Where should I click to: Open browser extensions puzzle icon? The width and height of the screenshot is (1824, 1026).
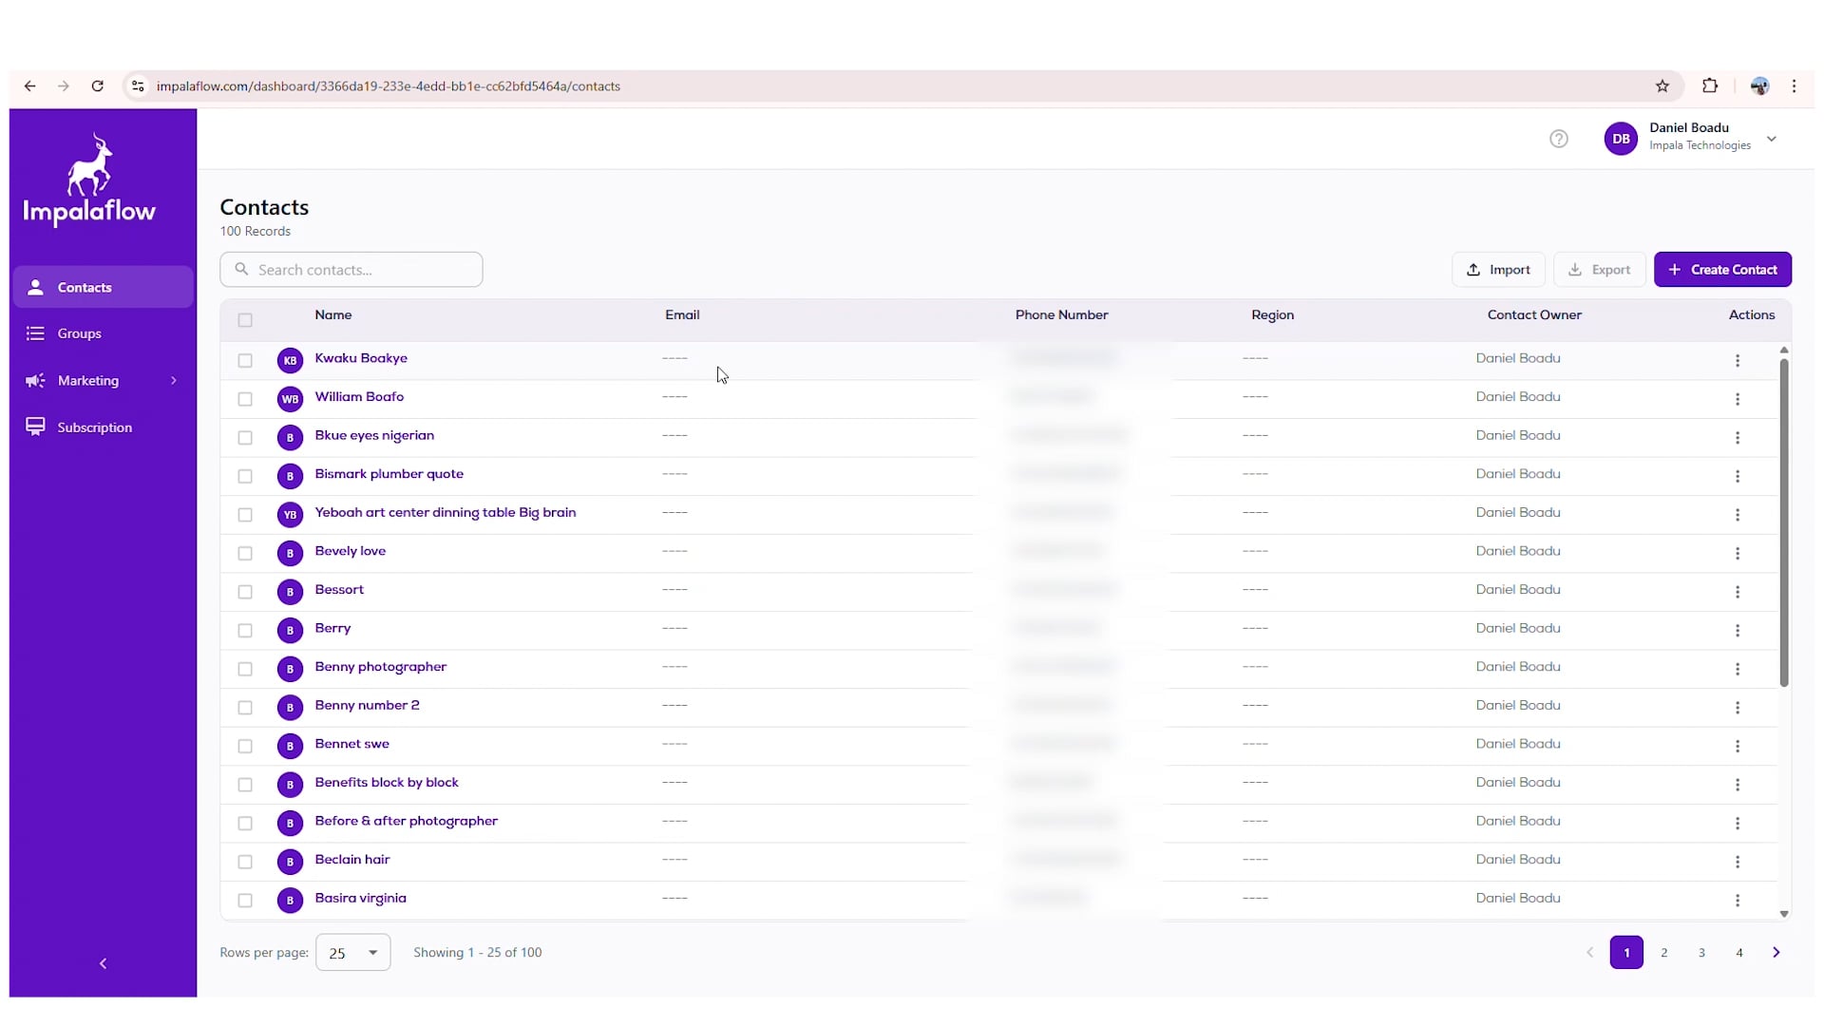[1709, 86]
